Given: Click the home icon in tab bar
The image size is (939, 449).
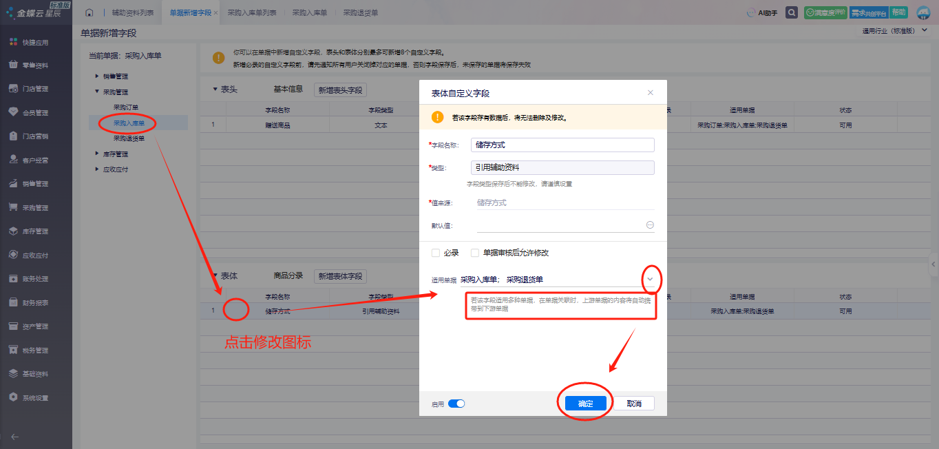Looking at the screenshot, I should click(89, 13).
